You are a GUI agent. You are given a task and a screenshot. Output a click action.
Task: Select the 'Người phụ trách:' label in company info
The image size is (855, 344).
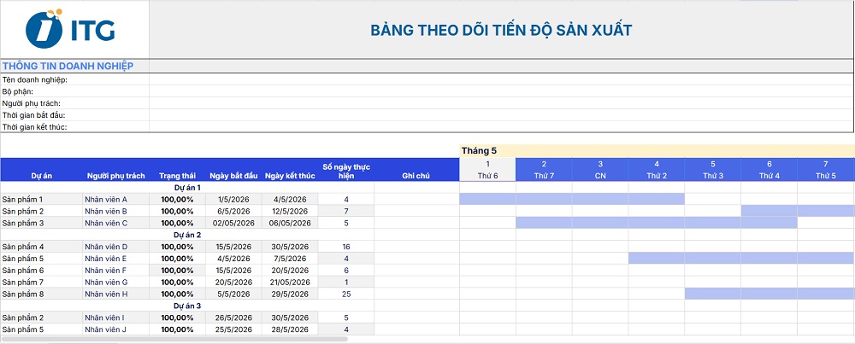click(74, 103)
